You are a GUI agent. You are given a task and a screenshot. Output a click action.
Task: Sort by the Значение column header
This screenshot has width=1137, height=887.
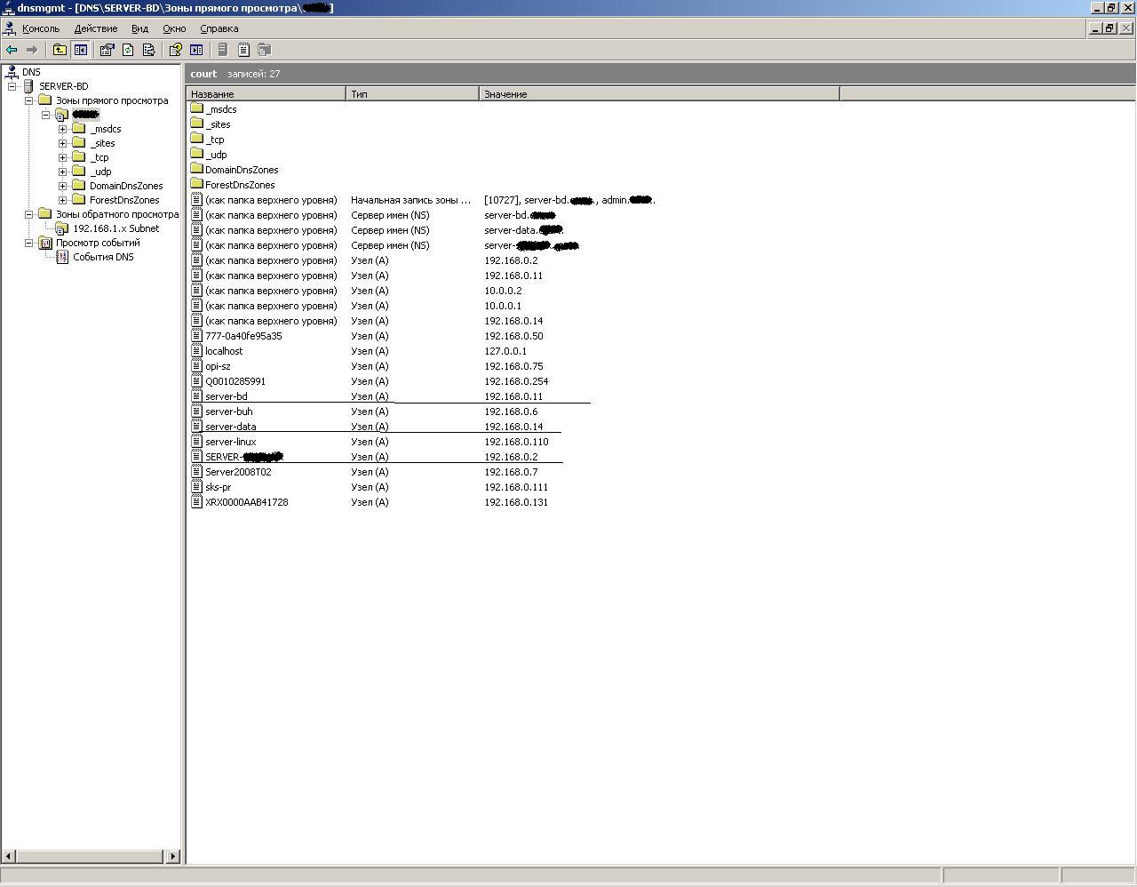click(660, 93)
